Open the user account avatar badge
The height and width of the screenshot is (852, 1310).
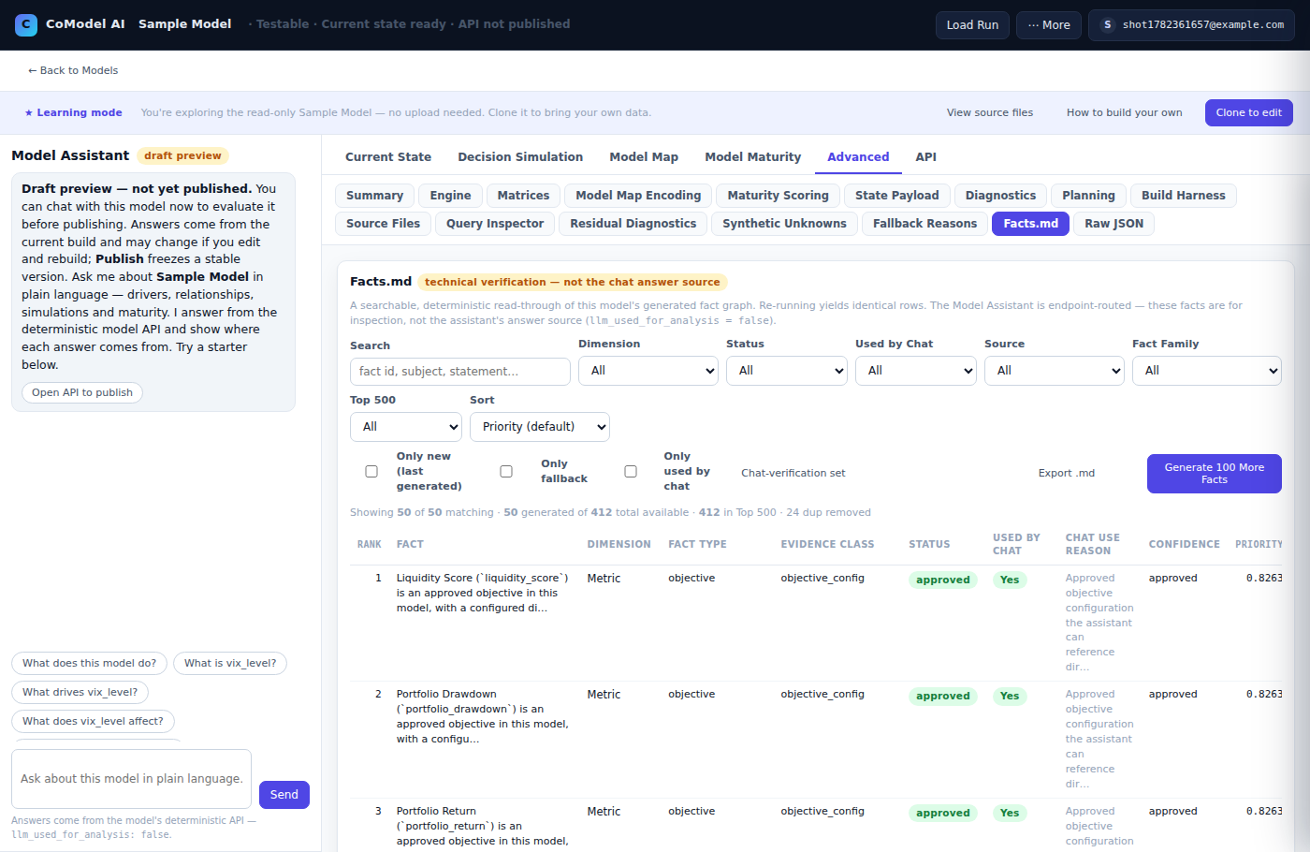[1108, 25]
